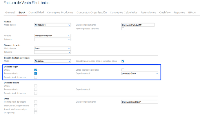Edit the OperacionPartidaCMP class field
This screenshot has width=200, height=116.
pos(138,25)
